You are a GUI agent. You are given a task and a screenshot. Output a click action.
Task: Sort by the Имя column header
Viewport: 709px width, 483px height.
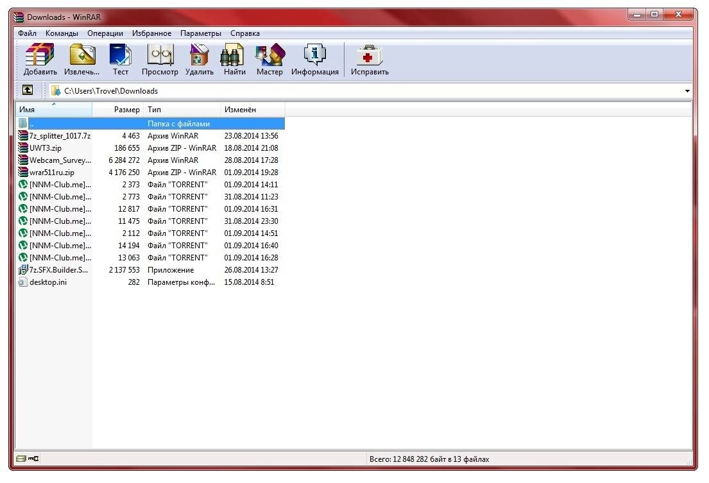click(x=54, y=109)
